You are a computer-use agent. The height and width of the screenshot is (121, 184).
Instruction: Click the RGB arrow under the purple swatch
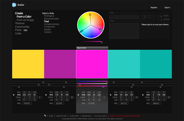(x=46, y=95)
